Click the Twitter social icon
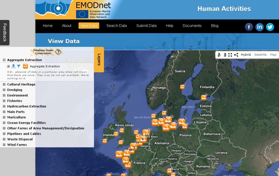Image resolution: width=279 pixels, height=176 pixels. pos(270,27)
